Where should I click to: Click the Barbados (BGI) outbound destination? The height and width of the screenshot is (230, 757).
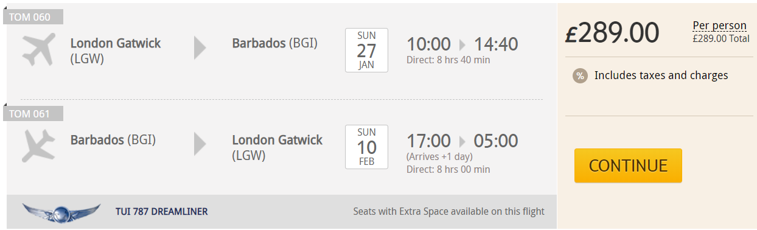(x=275, y=43)
